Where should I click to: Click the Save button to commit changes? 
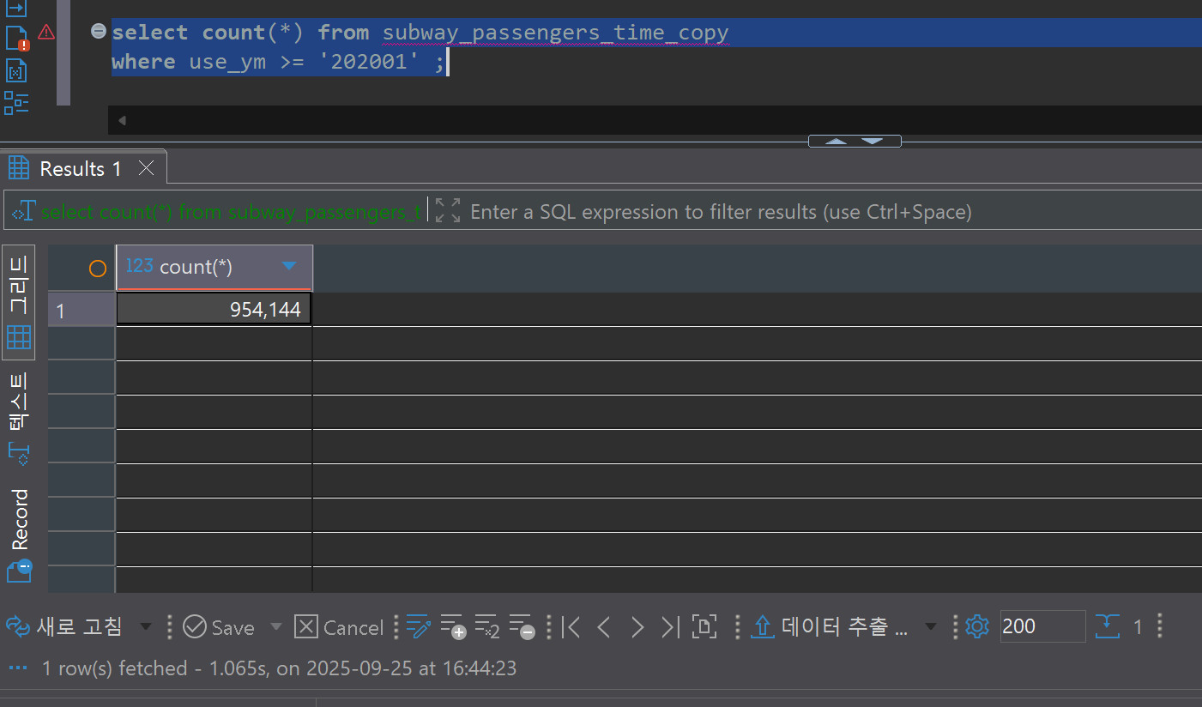220,627
